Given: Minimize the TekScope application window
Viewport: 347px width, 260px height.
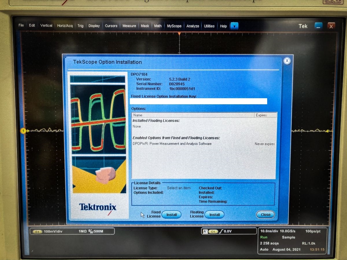Looking at the screenshot, I should (x=319, y=26).
